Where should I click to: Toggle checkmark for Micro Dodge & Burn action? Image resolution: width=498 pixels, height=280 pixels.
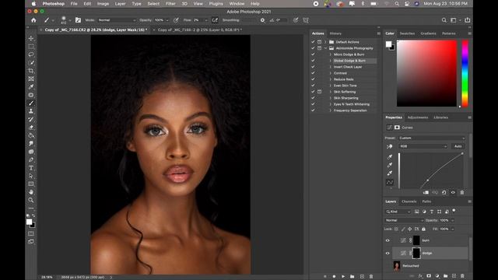313,54
